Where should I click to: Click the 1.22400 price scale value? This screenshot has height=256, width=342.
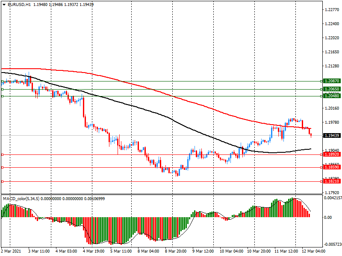click(332, 24)
